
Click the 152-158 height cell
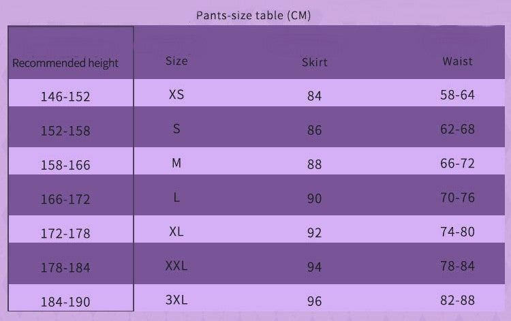[65, 130]
